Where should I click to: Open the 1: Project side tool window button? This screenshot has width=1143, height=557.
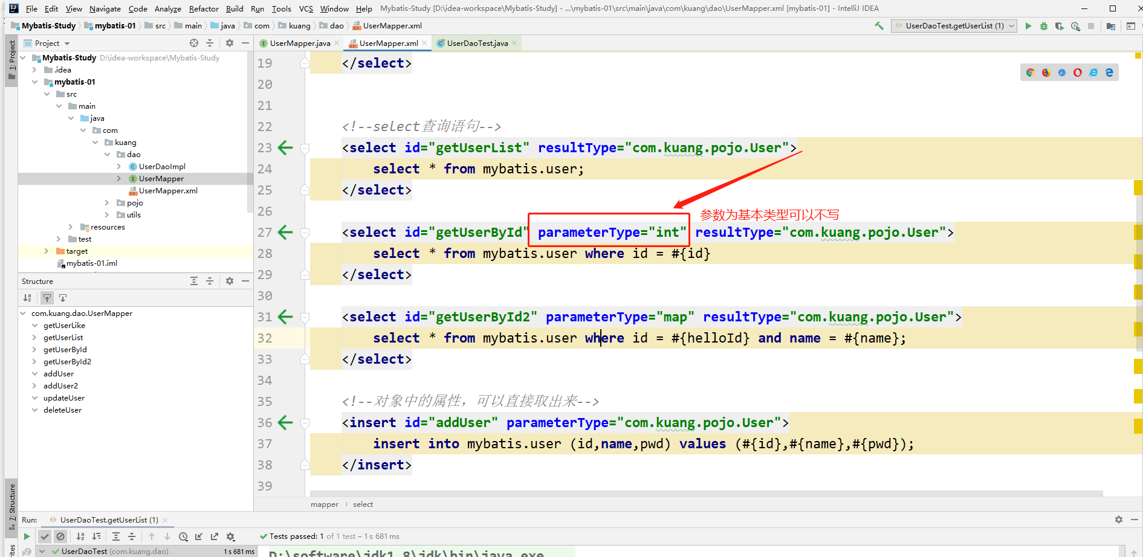click(x=11, y=60)
